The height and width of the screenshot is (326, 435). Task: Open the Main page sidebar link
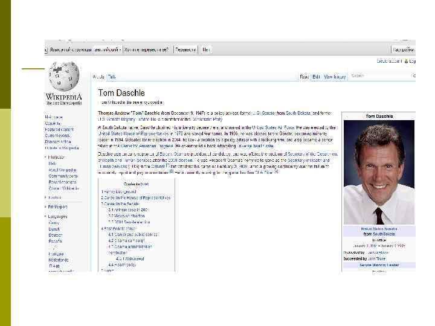point(54,117)
